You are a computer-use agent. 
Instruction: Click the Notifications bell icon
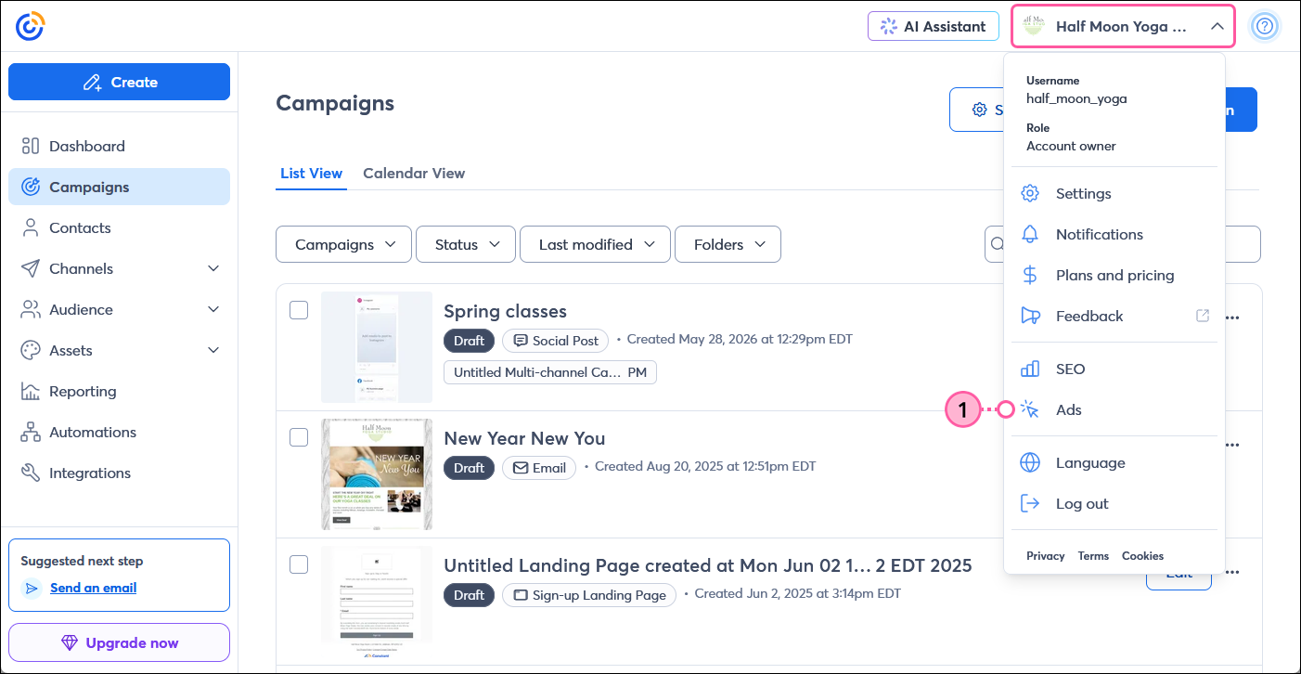click(x=1030, y=234)
